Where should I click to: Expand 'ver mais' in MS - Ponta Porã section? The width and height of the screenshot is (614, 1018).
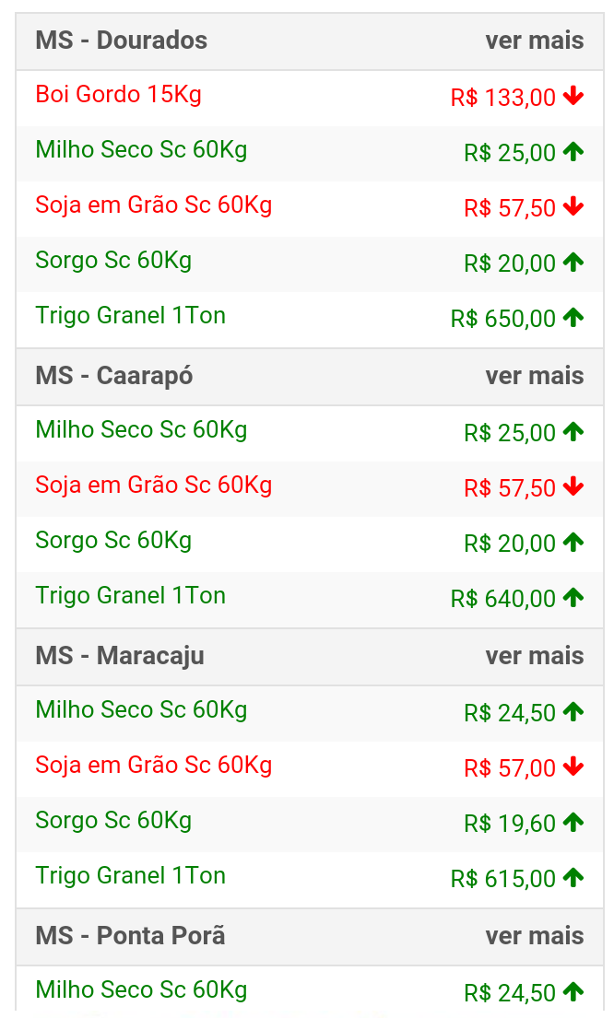click(534, 936)
